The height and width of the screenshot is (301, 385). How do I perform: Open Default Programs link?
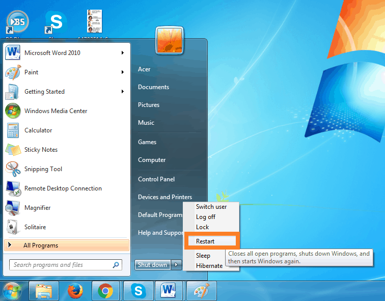160,215
